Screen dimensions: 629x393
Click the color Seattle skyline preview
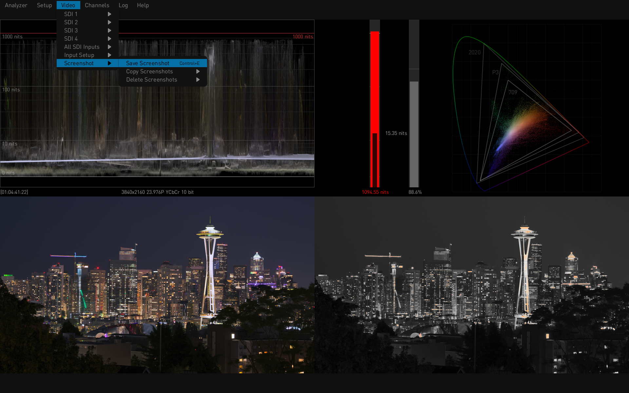pos(157,285)
